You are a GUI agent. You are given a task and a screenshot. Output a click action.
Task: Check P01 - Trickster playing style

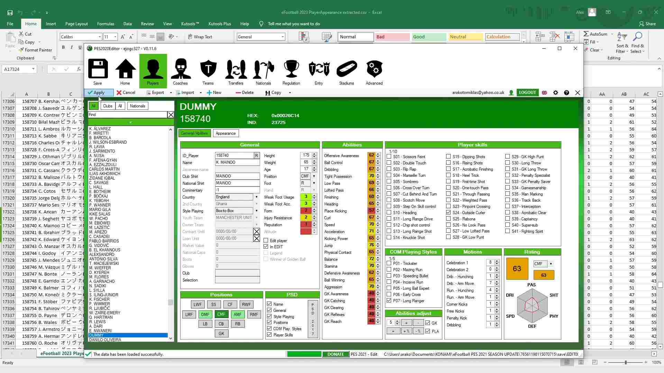pos(389,263)
